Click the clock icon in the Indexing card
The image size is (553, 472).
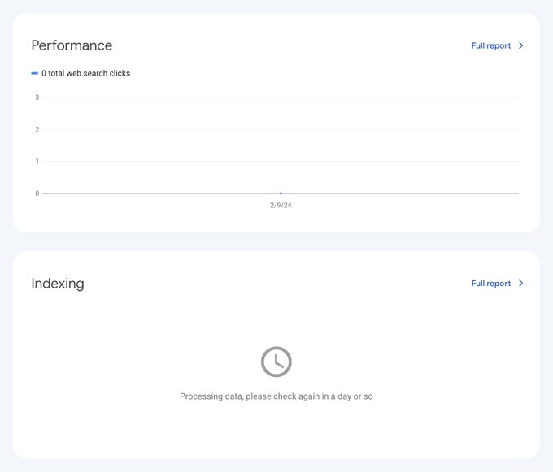click(x=276, y=362)
